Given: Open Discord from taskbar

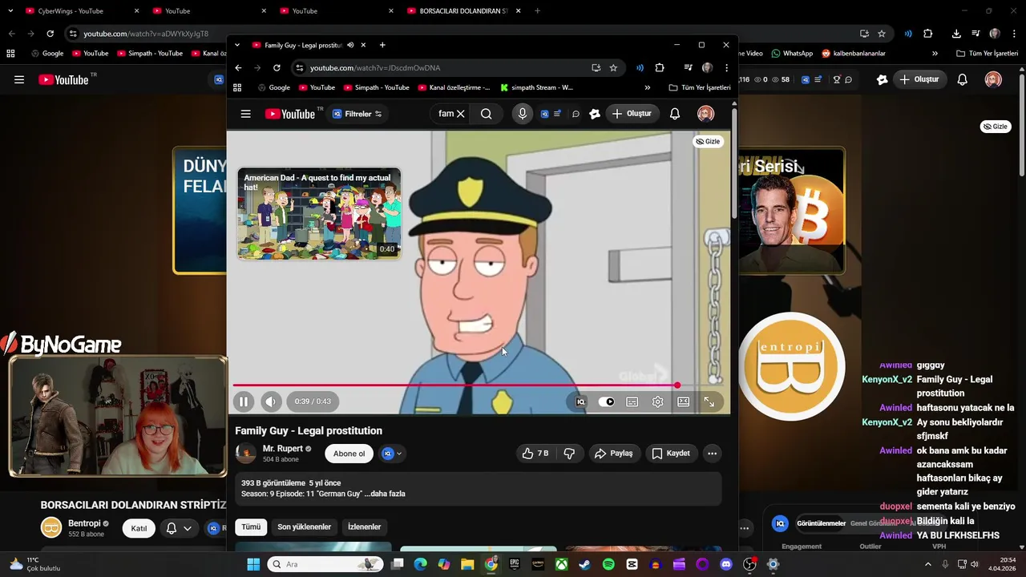Looking at the screenshot, I should (x=726, y=564).
